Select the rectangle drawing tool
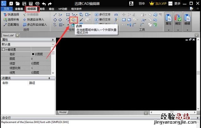 tap(68, 15)
